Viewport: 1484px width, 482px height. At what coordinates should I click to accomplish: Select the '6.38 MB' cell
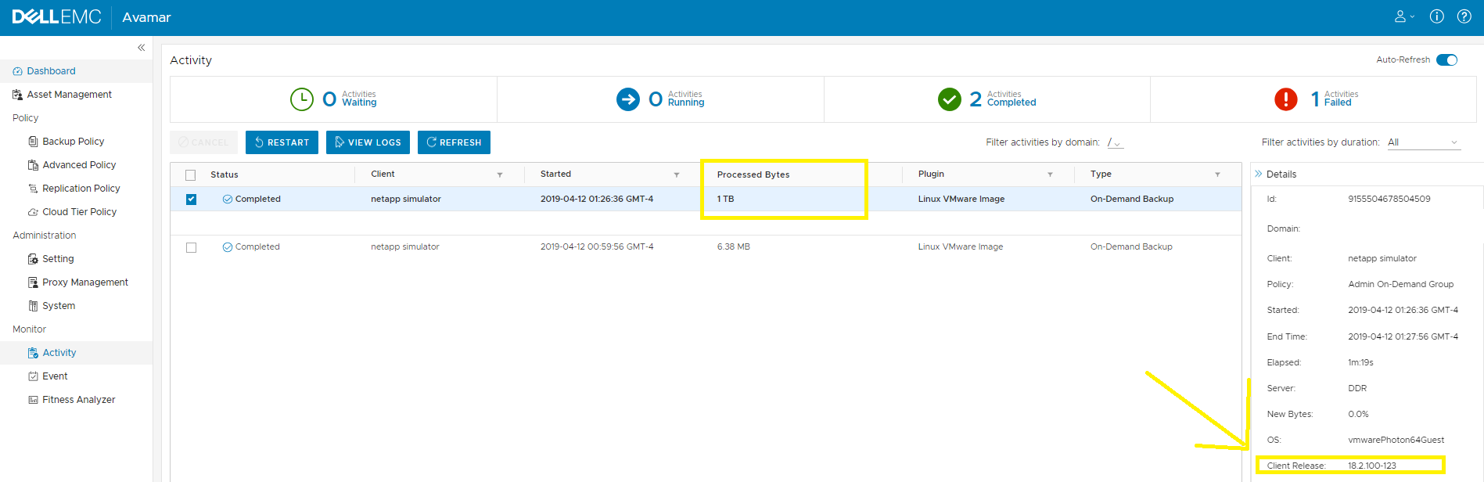(x=733, y=247)
